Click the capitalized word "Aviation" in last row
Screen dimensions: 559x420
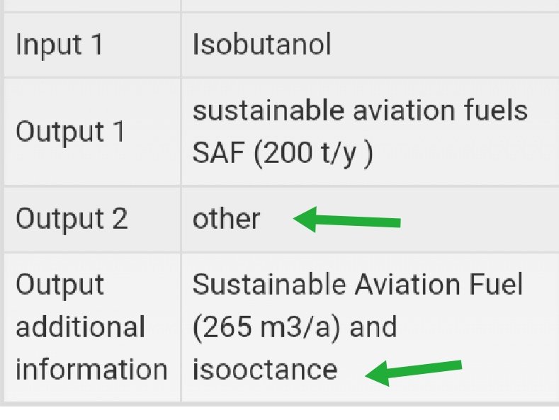click(407, 285)
